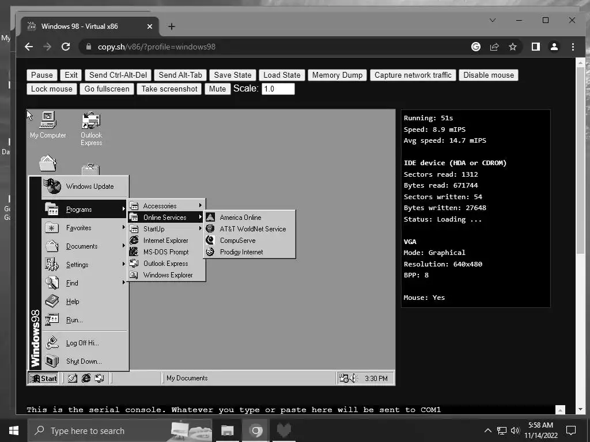Expand StartUp submenu arrow
This screenshot has height=442, width=590.
pyautogui.click(x=201, y=228)
